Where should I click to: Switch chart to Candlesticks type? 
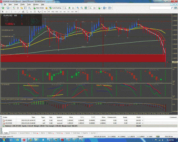click(69, 8)
